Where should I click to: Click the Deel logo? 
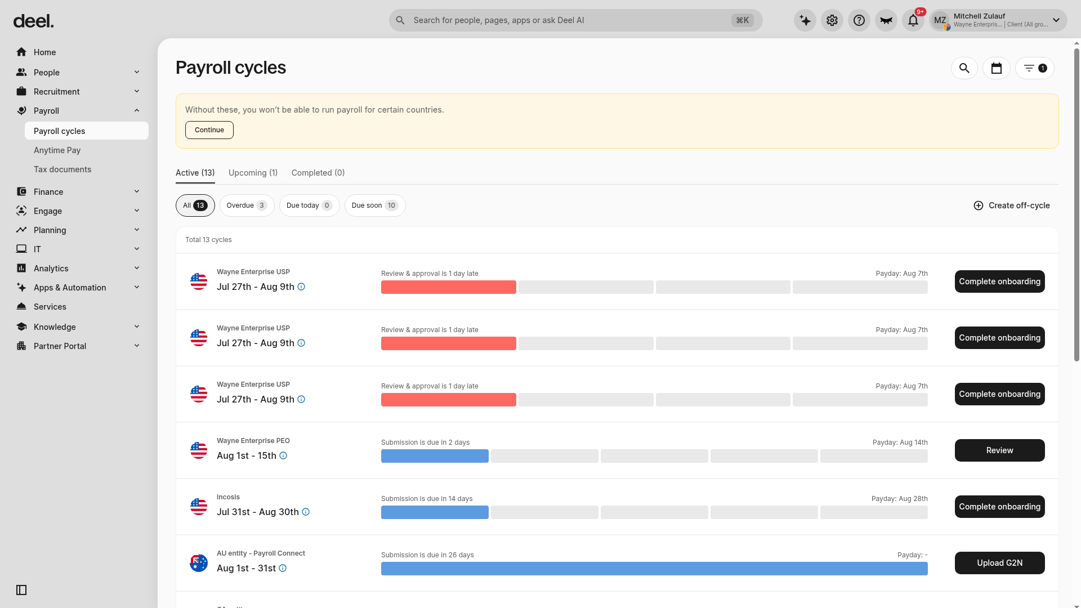pos(33,21)
